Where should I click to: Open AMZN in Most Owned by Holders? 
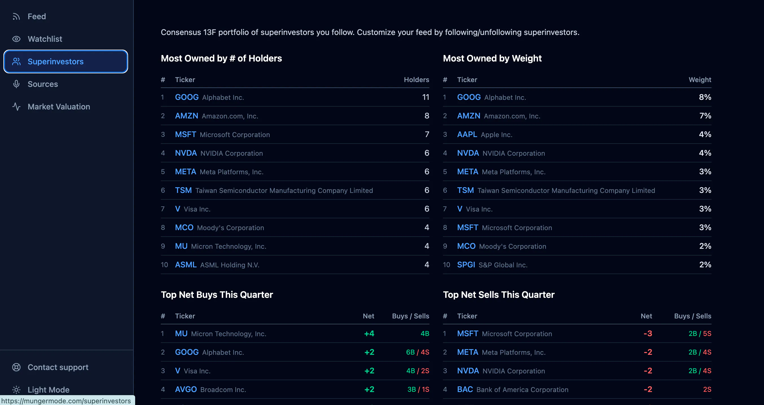click(186, 116)
